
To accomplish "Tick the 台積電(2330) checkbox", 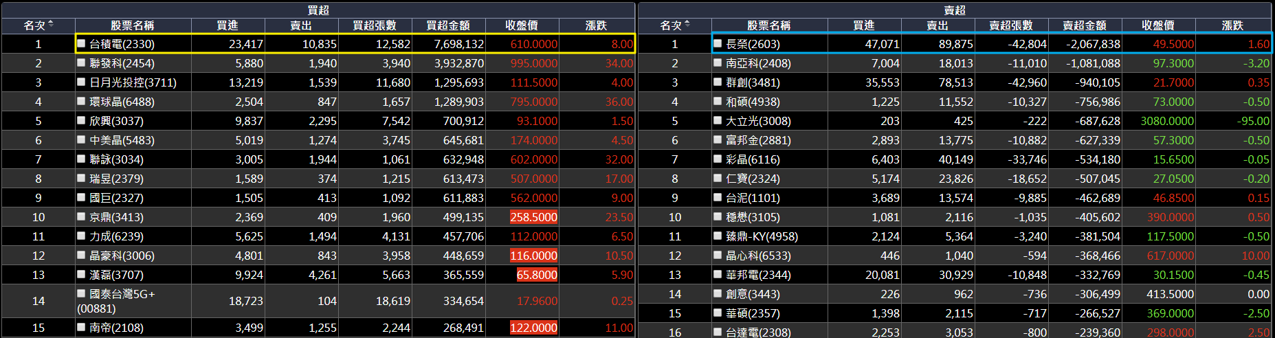I will (x=82, y=43).
